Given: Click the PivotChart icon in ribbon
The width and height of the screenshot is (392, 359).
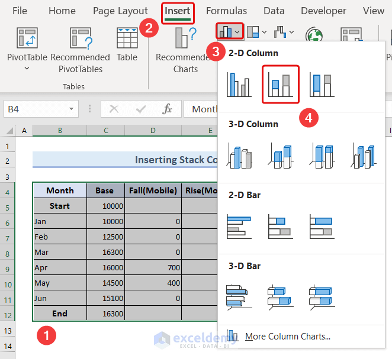Looking at the screenshot, I should (x=351, y=34).
